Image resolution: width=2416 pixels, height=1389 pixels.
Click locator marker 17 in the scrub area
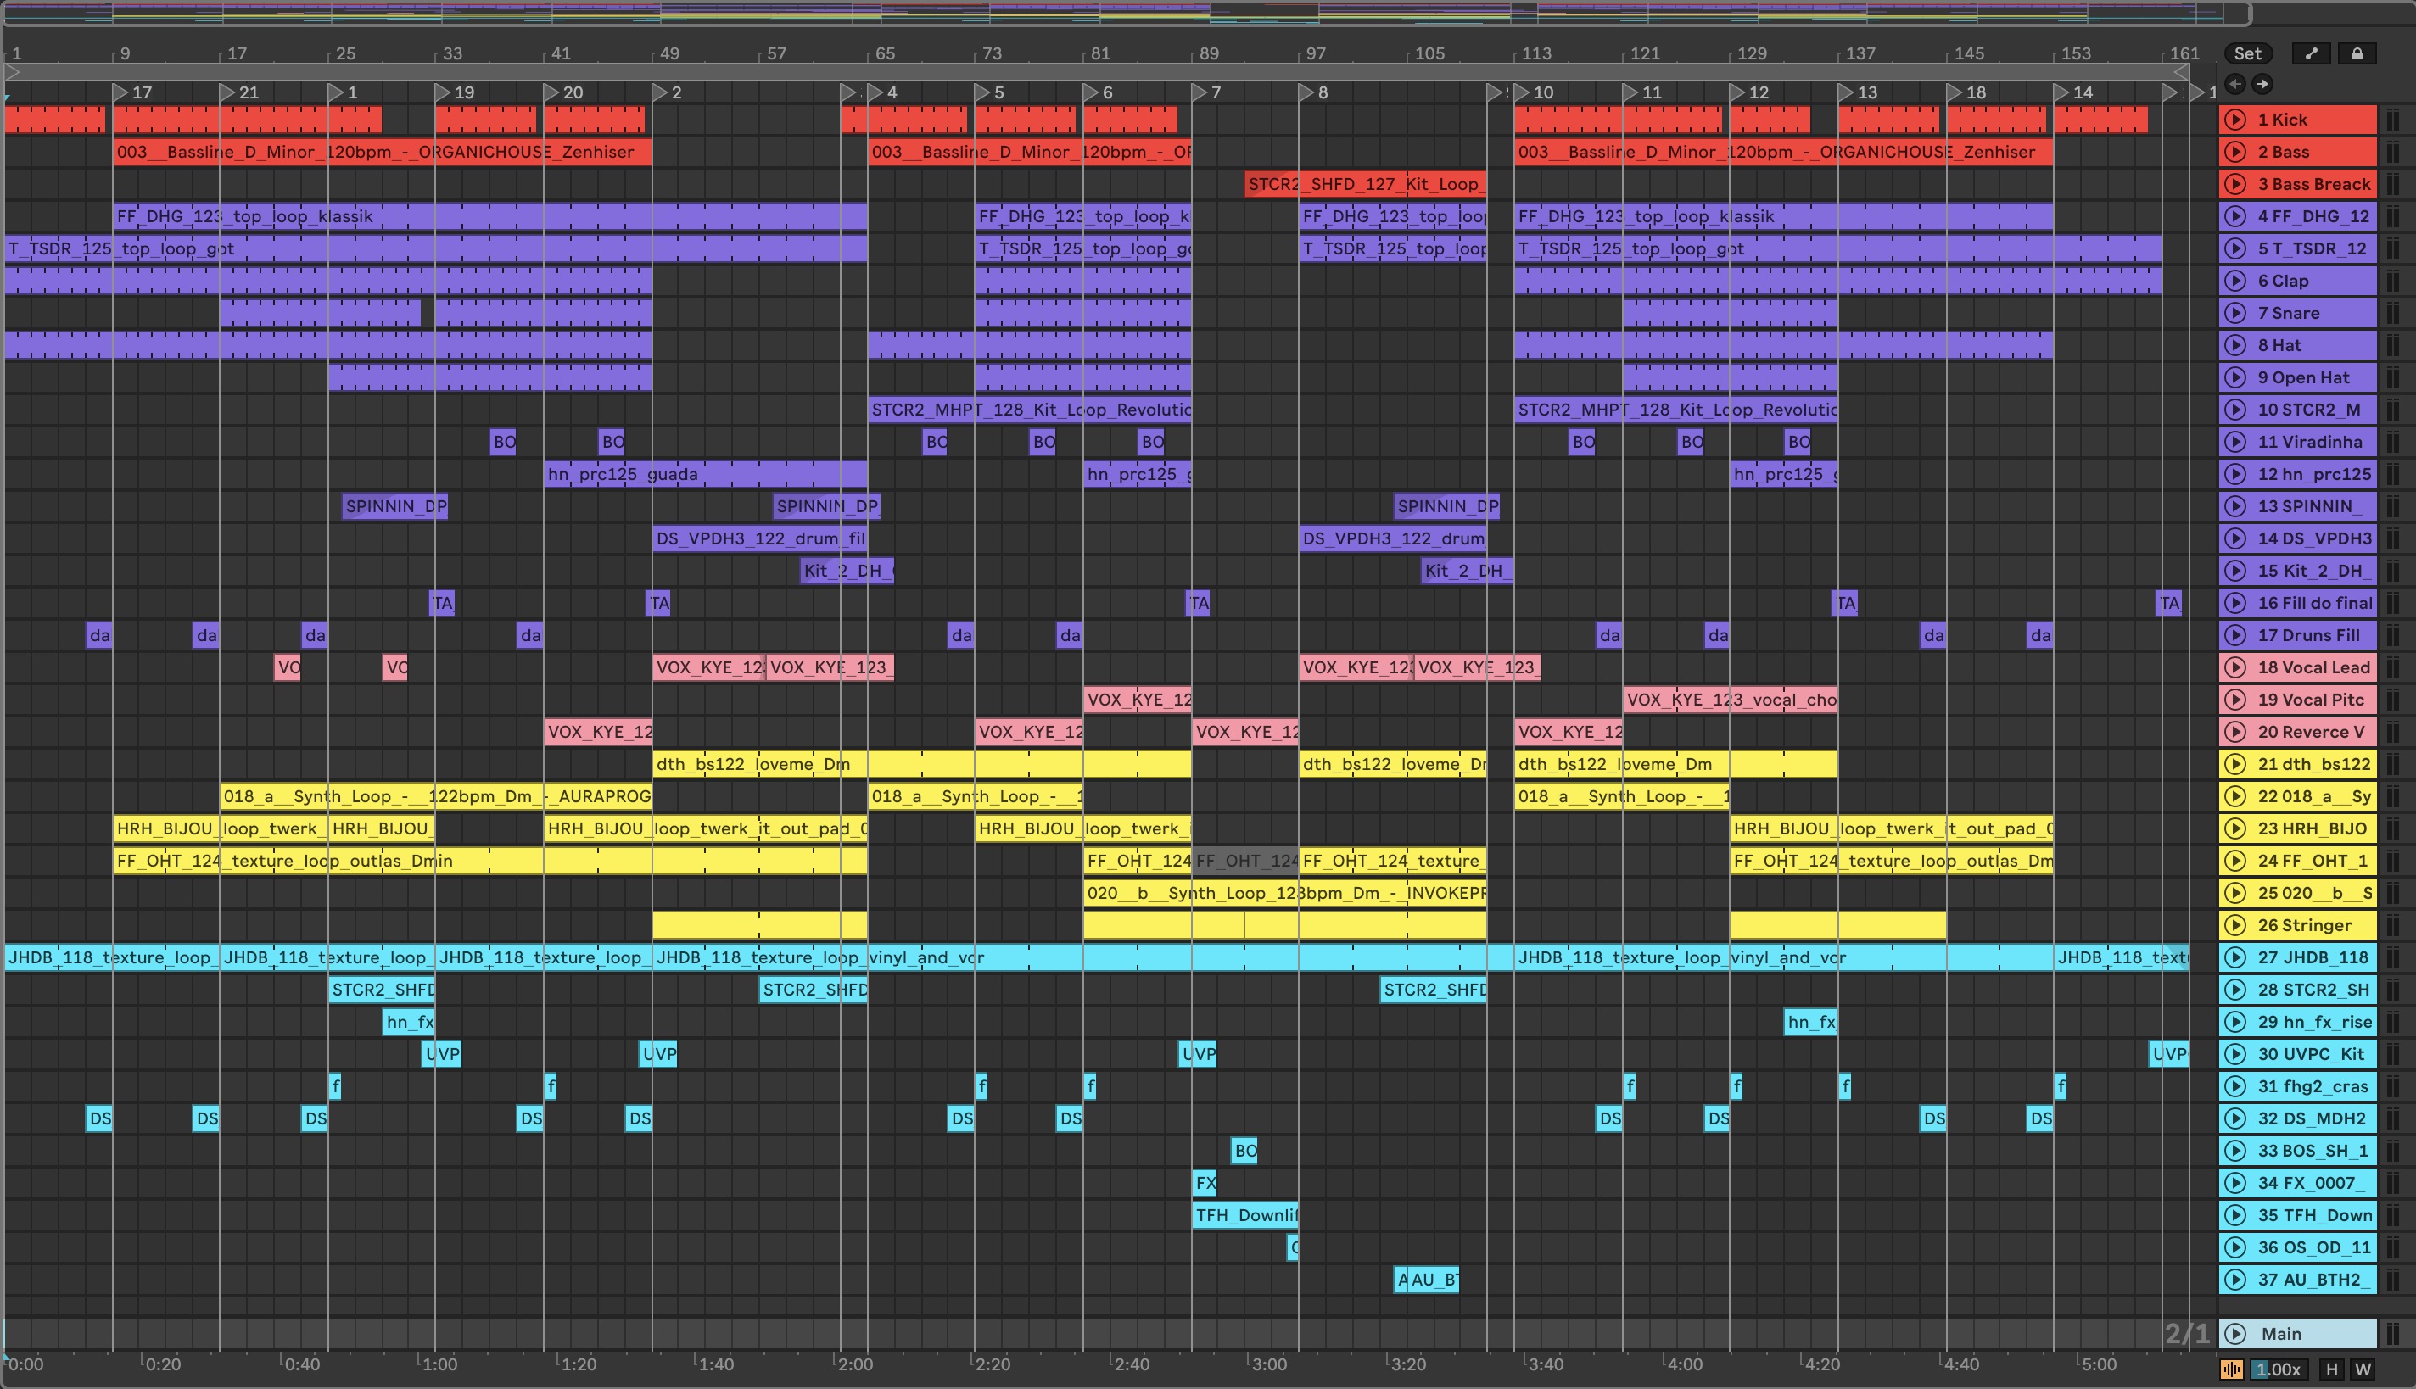(x=122, y=92)
